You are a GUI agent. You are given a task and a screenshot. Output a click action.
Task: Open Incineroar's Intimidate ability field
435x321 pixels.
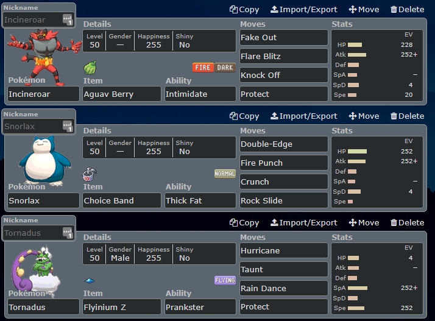(x=200, y=94)
